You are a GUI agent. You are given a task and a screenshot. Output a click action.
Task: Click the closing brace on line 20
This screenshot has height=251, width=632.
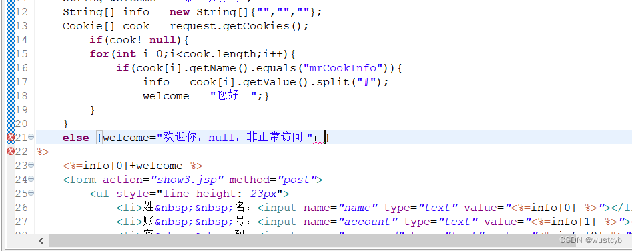pyautogui.click(x=66, y=124)
